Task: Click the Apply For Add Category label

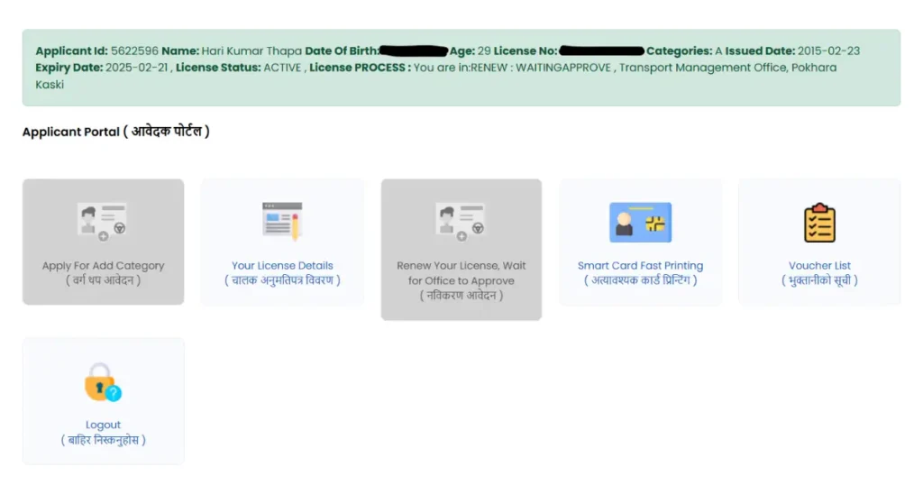Action: point(103,265)
